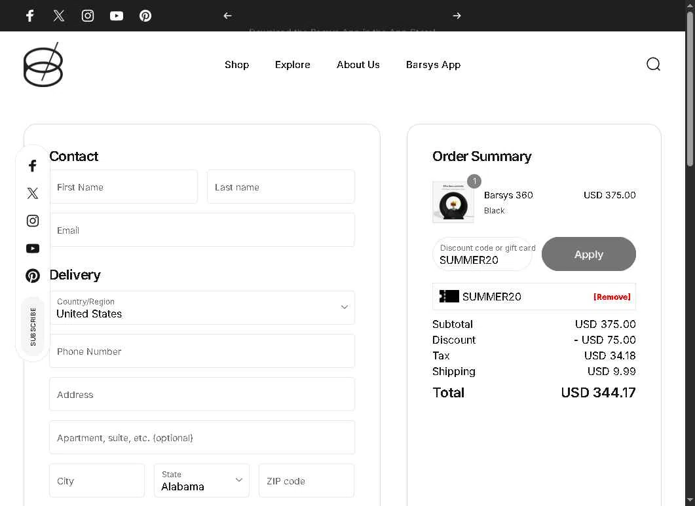Focus the Last name field
The image size is (695, 506).
(281, 187)
